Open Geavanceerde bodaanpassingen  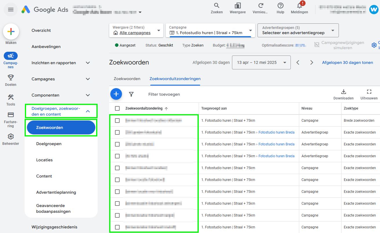(53, 208)
